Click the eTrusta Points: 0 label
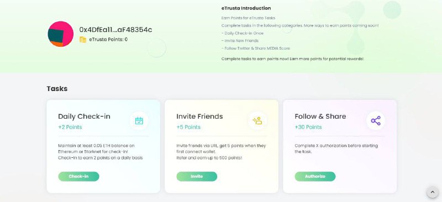This screenshot has width=442, height=202. point(108,39)
